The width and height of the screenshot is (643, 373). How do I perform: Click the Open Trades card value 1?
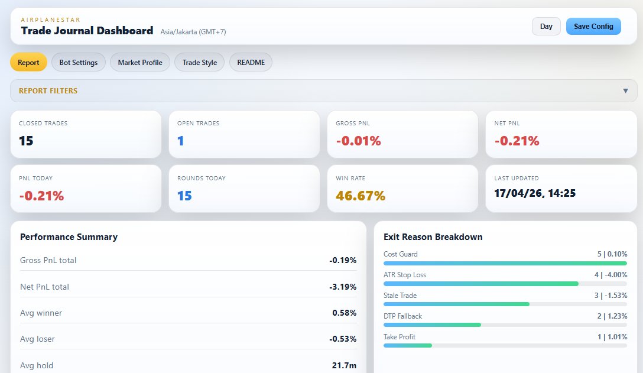point(180,141)
